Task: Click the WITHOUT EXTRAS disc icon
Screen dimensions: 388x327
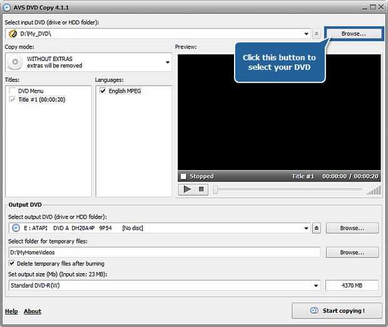Action: tap(16, 62)
